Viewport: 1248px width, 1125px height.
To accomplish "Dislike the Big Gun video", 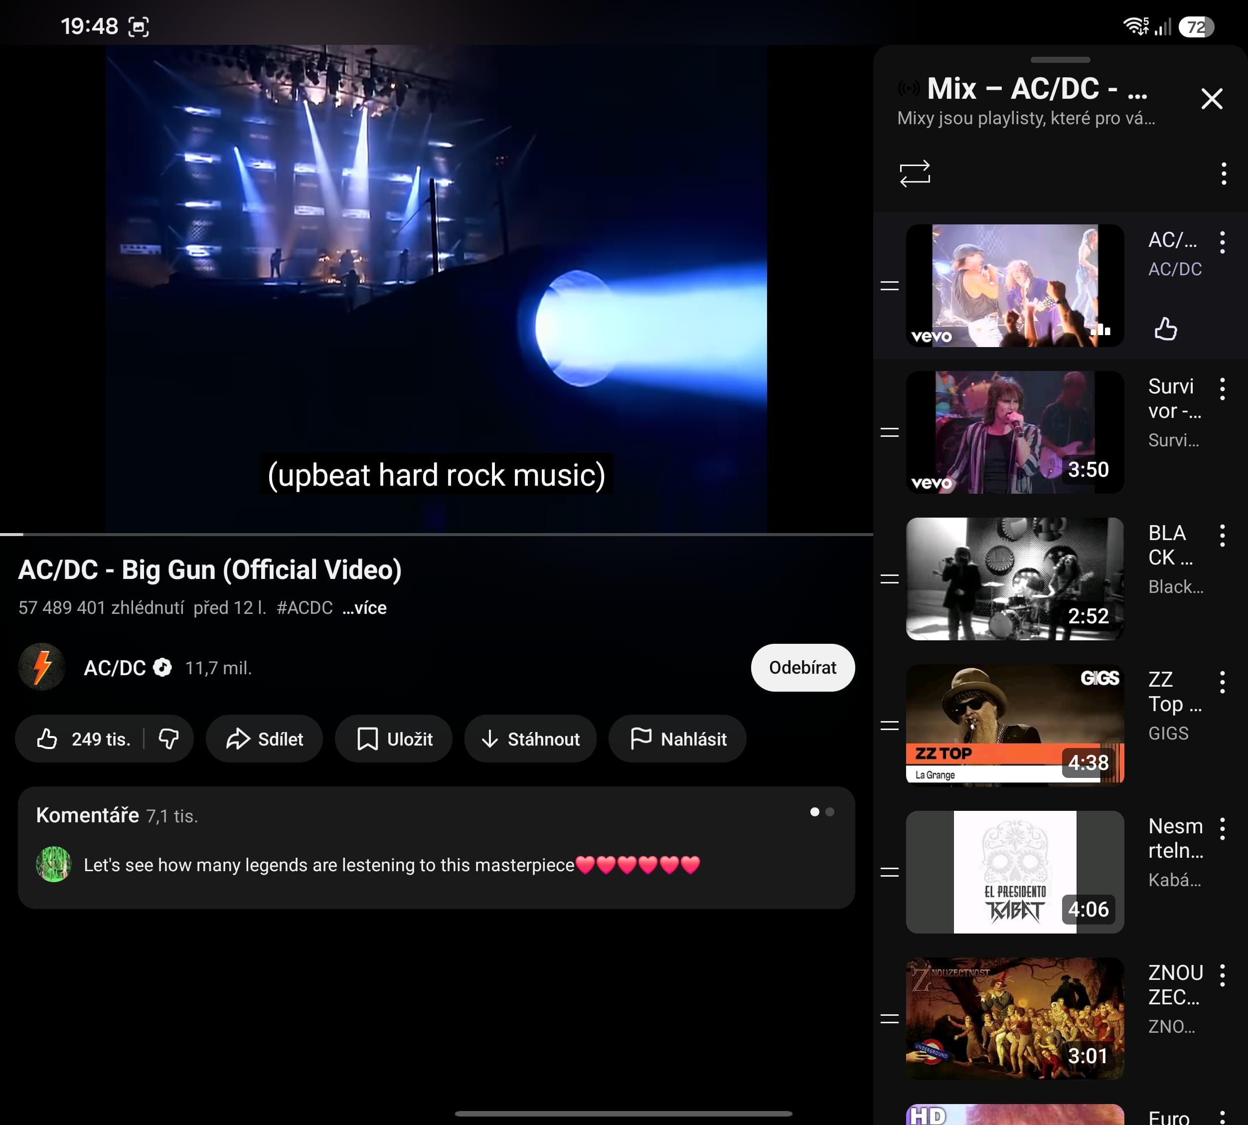I will (x=168, y=739).
